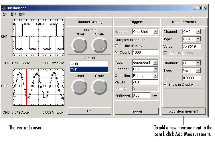Select CH1 in the Vertical channel list
Image resolution: width=215 pixels, height=142 pixels.
point(89,69)
